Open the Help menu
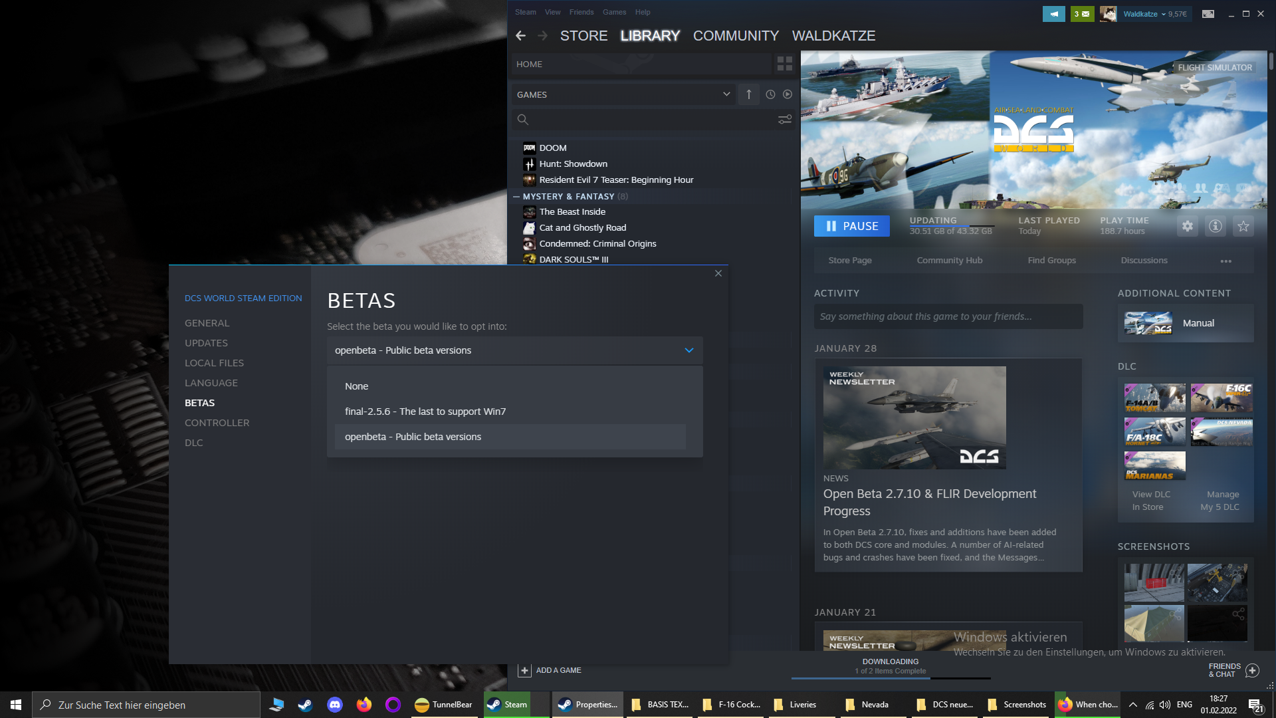This screenshot has width=1276, height=718. click(643, 12)
